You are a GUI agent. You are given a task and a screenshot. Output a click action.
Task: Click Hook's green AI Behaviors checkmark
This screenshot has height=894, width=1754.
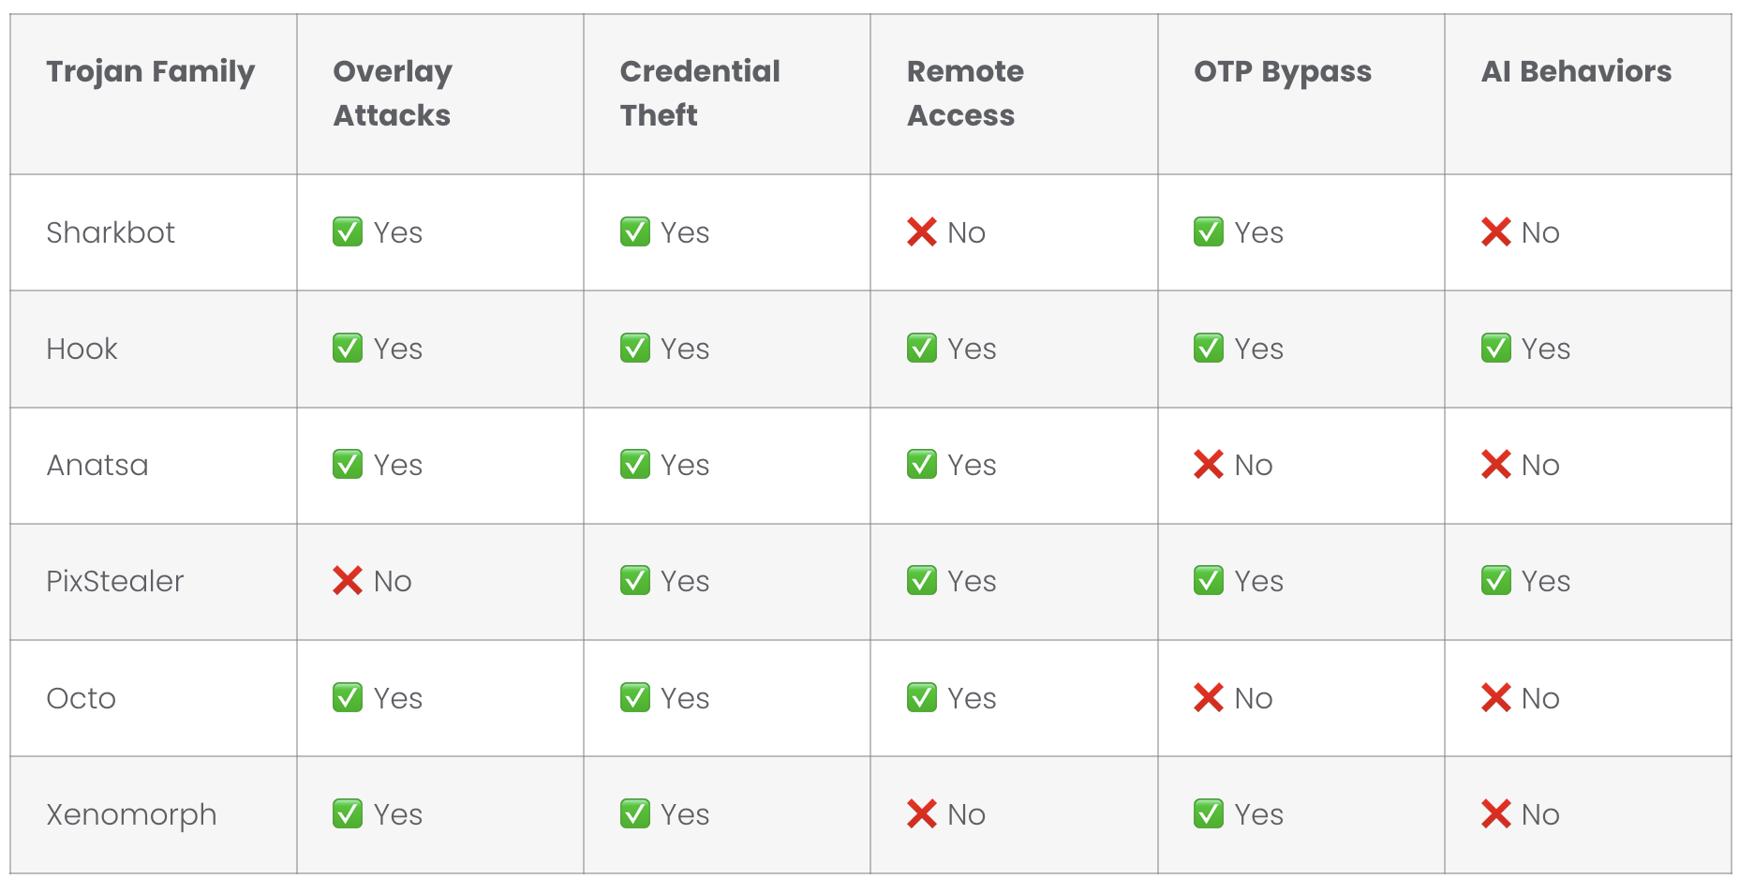tap(1496, 349)
